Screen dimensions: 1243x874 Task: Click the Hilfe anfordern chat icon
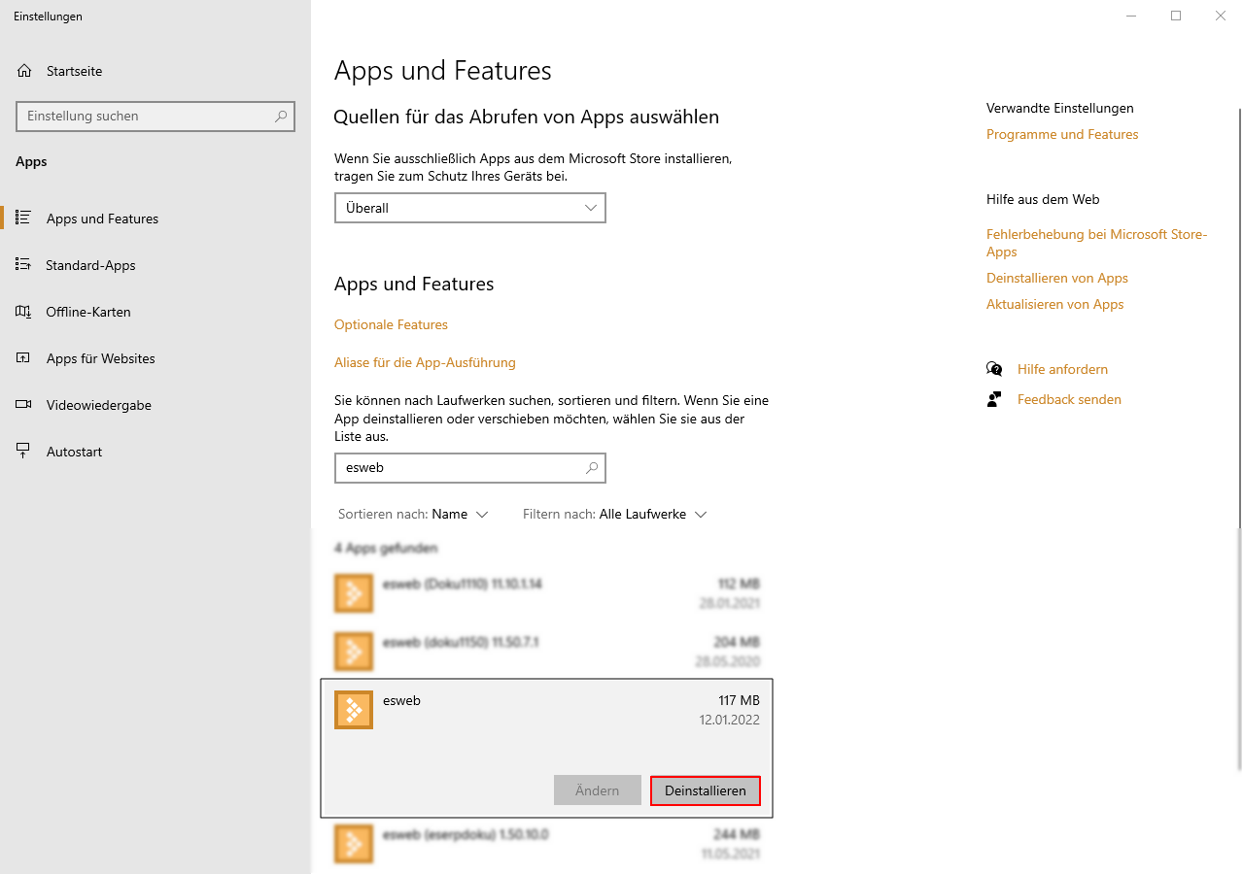[x=994, y=369]
